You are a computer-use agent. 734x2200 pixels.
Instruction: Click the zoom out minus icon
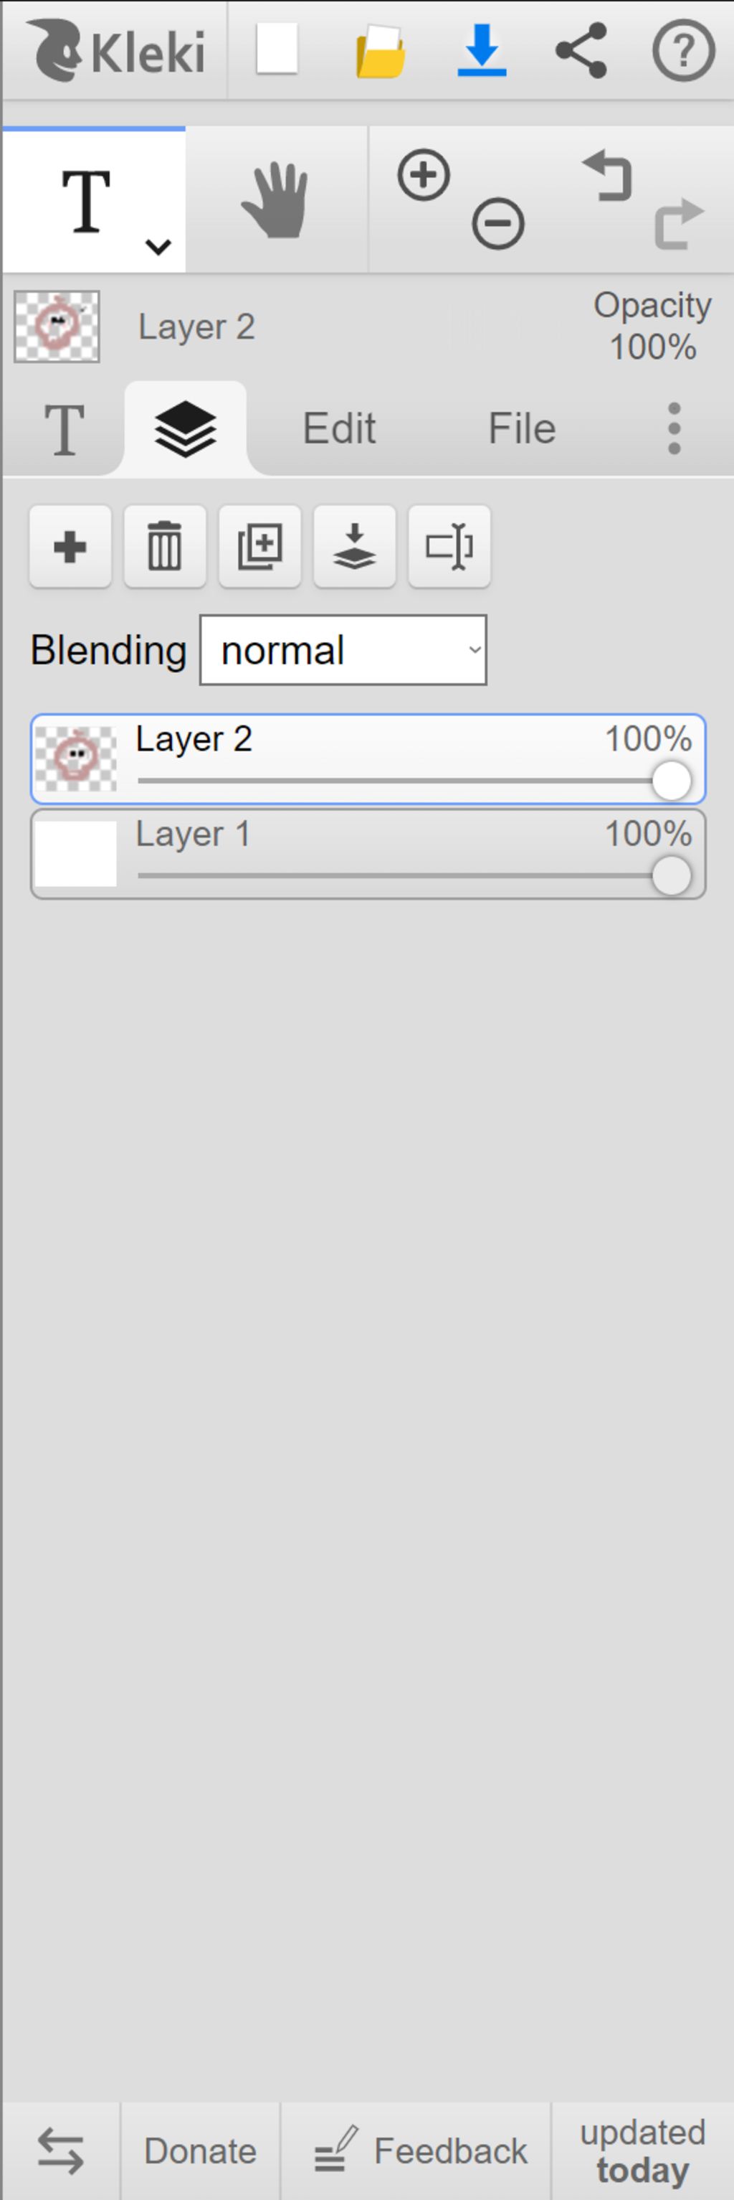click(x=497, y=224)
